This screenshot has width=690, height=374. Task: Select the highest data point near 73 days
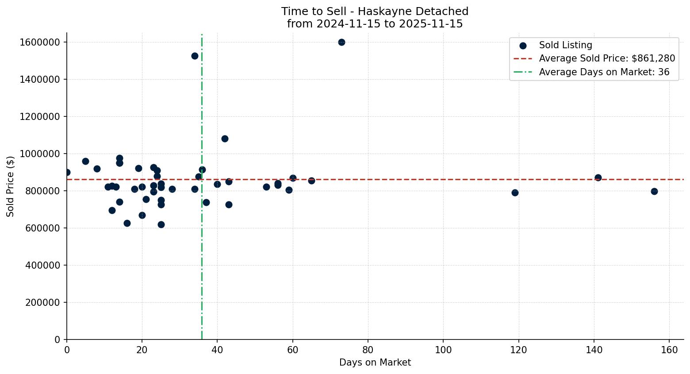point(341,42)
